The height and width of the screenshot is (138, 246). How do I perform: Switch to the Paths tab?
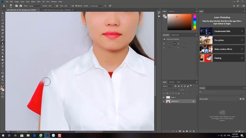coord(178,82)
